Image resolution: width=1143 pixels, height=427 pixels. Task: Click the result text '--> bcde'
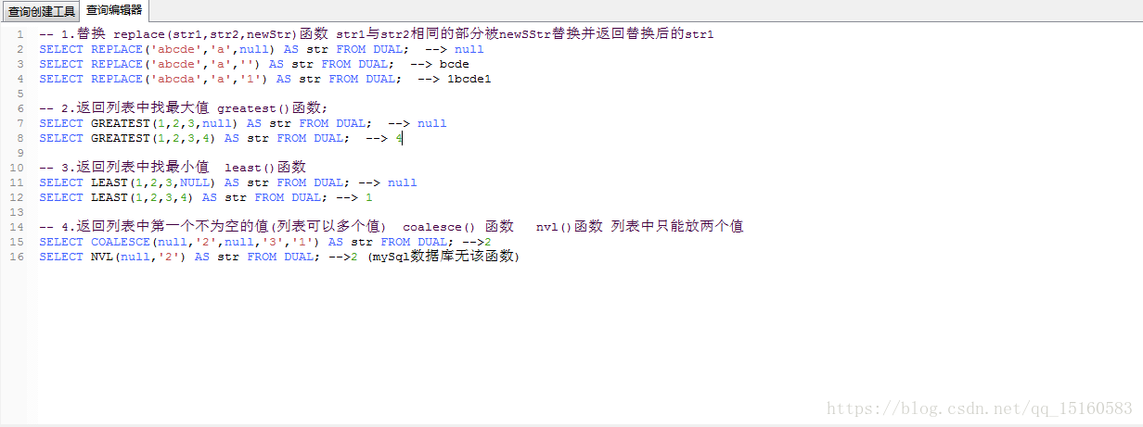click(440, 64)
